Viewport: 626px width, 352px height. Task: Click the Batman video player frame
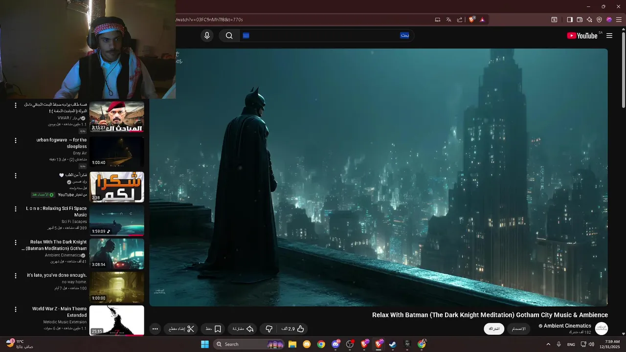379,177
